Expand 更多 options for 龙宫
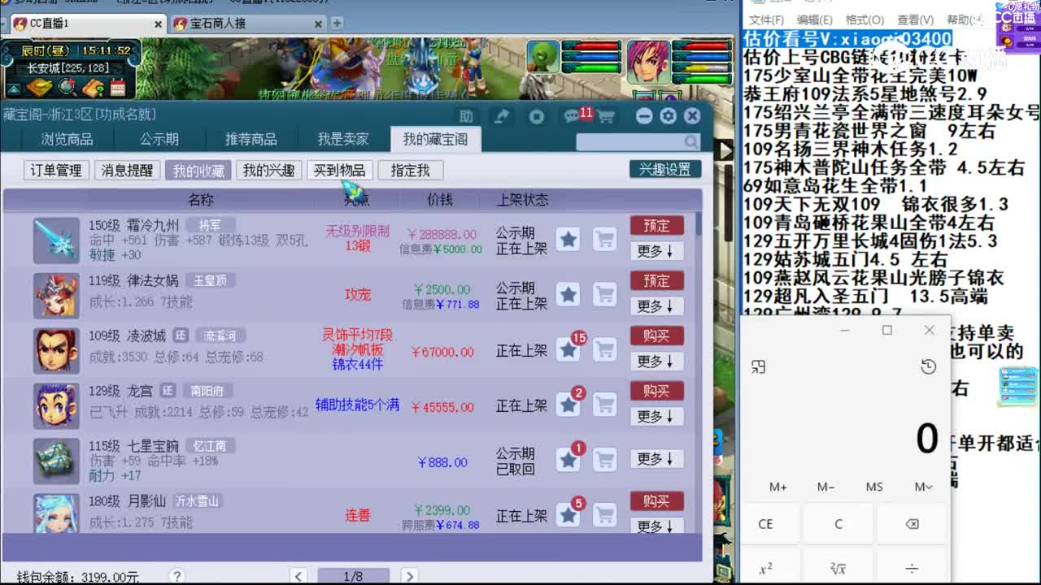This screenshot has height=585, width=1041. point(656,416)
